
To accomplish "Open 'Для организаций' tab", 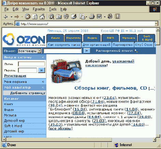I will tap(97, 45).
